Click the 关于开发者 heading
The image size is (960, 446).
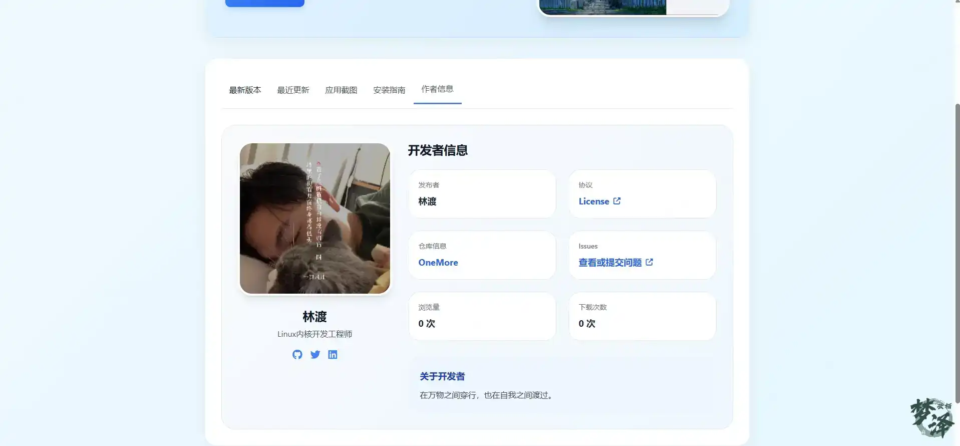[x=442, y=376]
